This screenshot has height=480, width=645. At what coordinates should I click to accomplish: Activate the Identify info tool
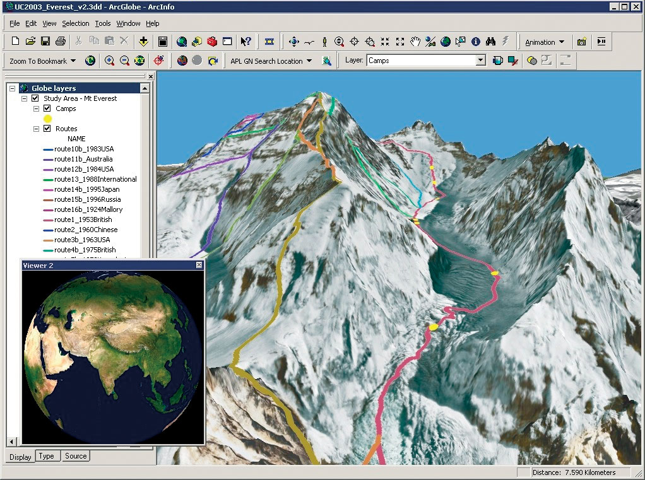pos(476,42)
